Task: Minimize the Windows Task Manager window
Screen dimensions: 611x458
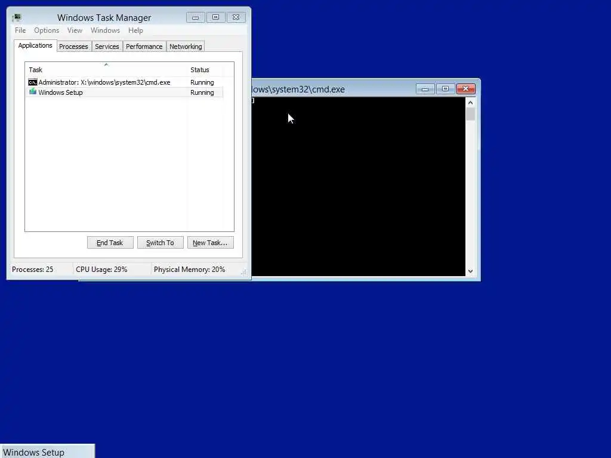Action: point(196,17)
